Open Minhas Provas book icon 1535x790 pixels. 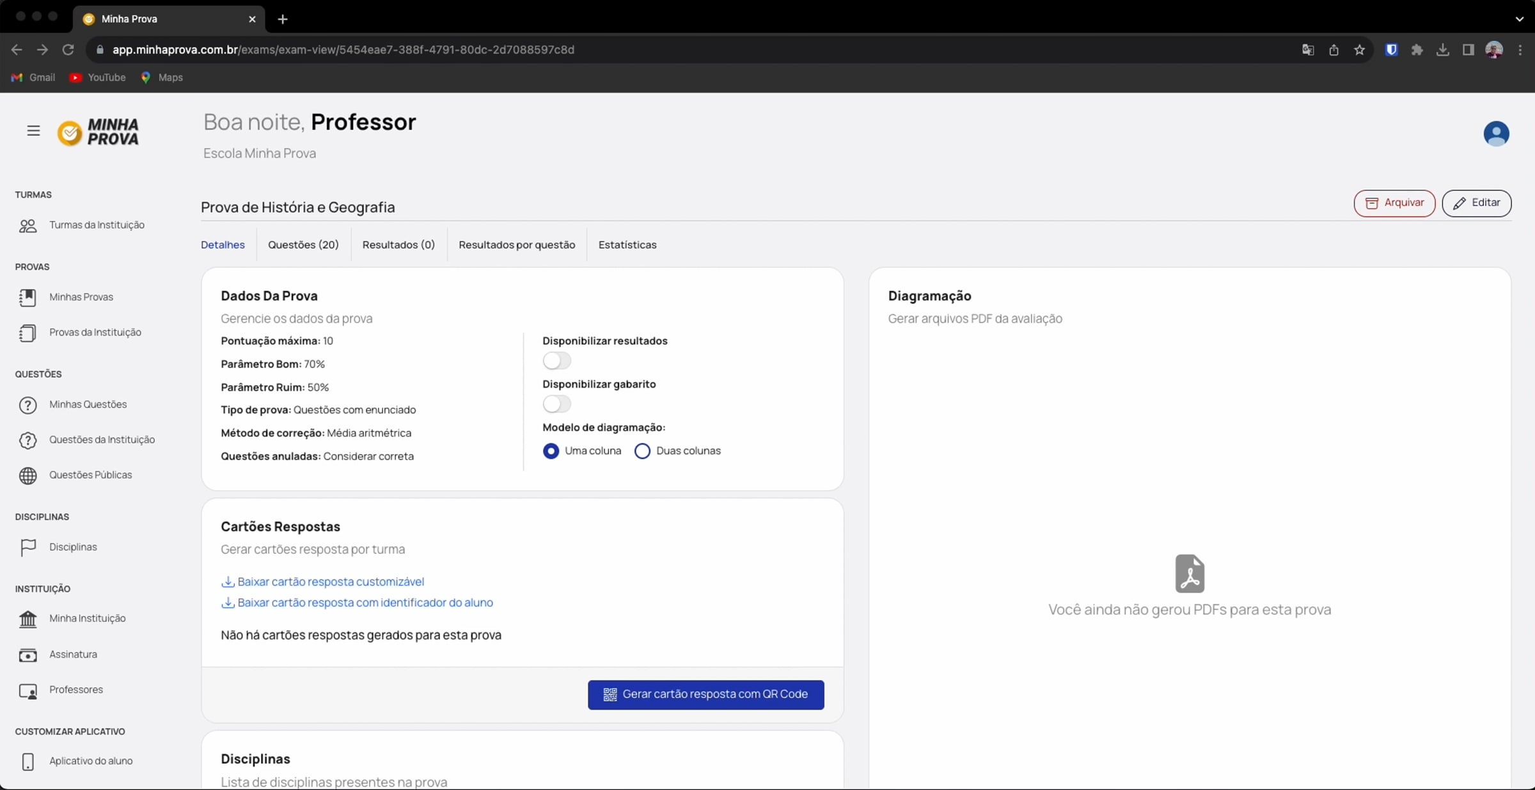[x=28, y=297]
